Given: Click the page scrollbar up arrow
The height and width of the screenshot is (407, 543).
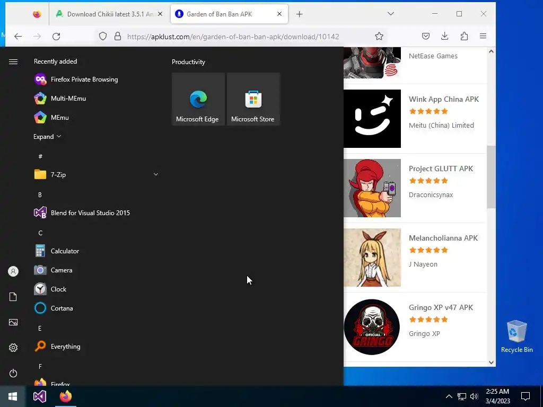Looking at the screenshot, I should pos(491,51).
